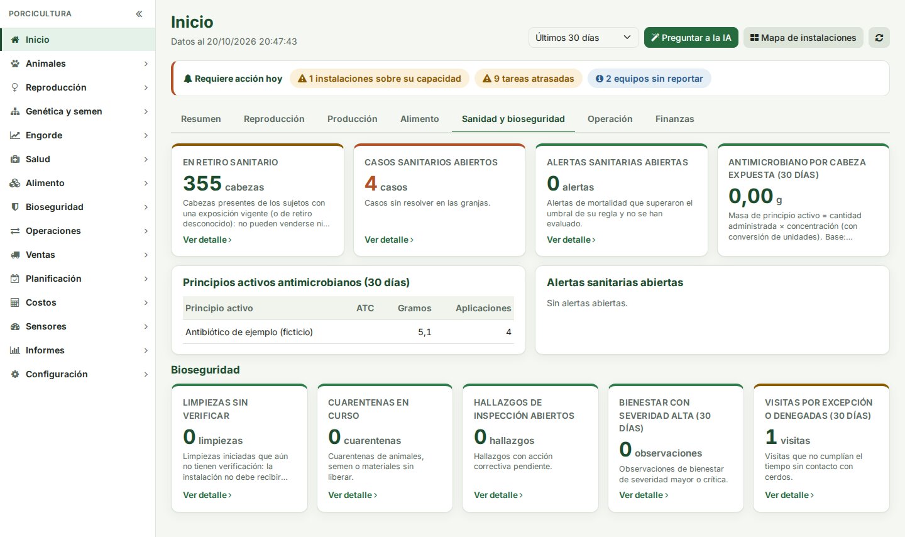
Task: Click the Configuración gear icon
Action: pos(15,374)
